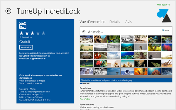This screenshot has width=176, height=110.
Task: Open the Avis reviews tab
Action: pyautogui.click(x=128, y=22)
